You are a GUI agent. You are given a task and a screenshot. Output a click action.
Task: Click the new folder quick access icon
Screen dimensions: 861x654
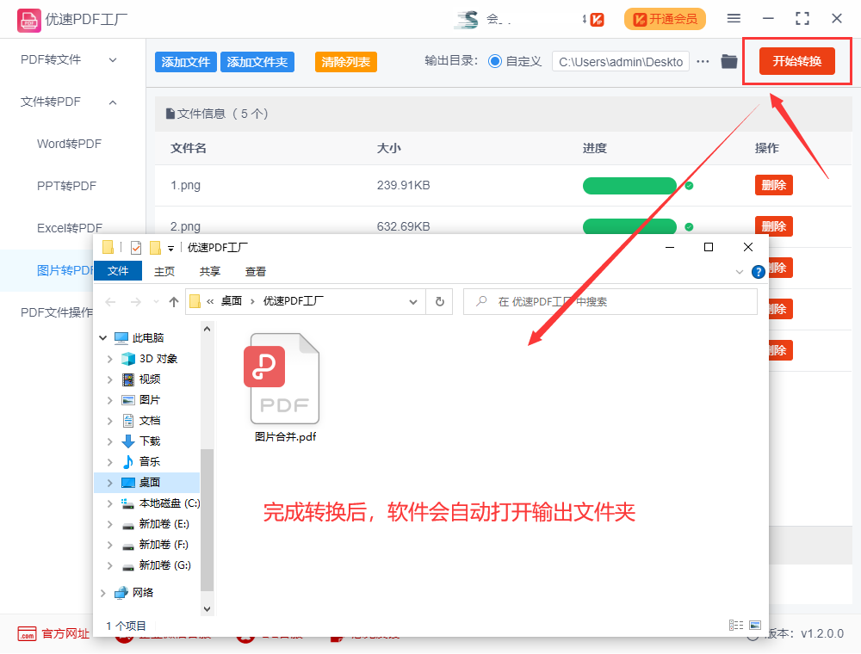tap(156, 248)
